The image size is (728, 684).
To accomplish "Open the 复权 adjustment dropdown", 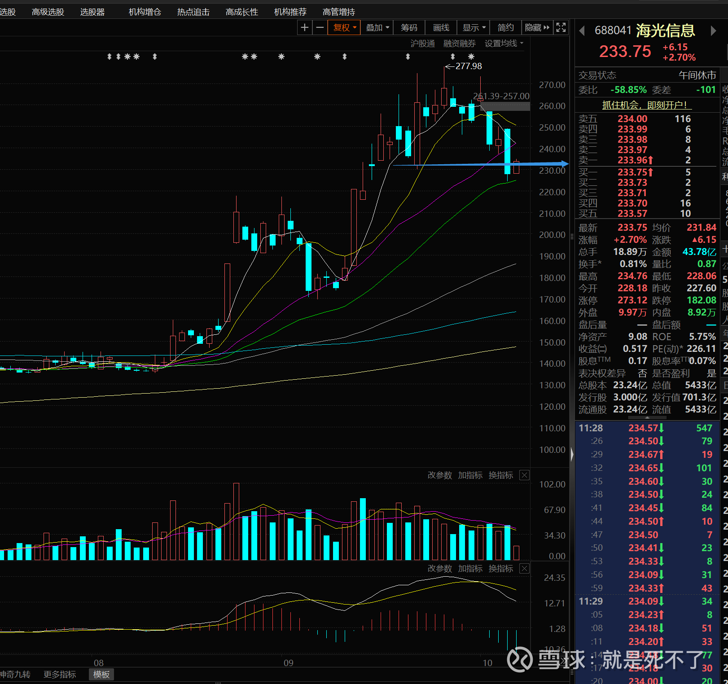I will 344,27.
